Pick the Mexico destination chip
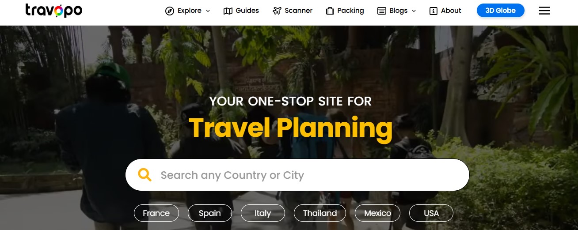The width and height of the screenshot is (578, 230). [378, 213]
